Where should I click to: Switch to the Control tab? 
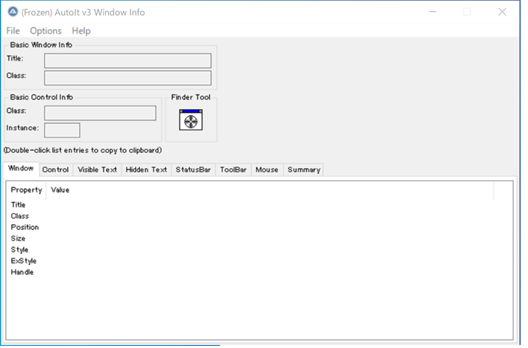[x=56, y=170]
